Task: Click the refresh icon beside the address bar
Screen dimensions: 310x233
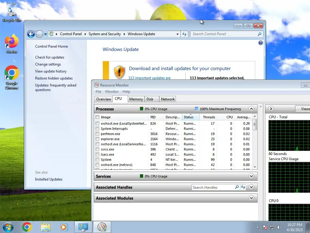Action: 184,34
